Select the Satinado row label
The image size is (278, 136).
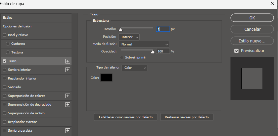(14, 87)
